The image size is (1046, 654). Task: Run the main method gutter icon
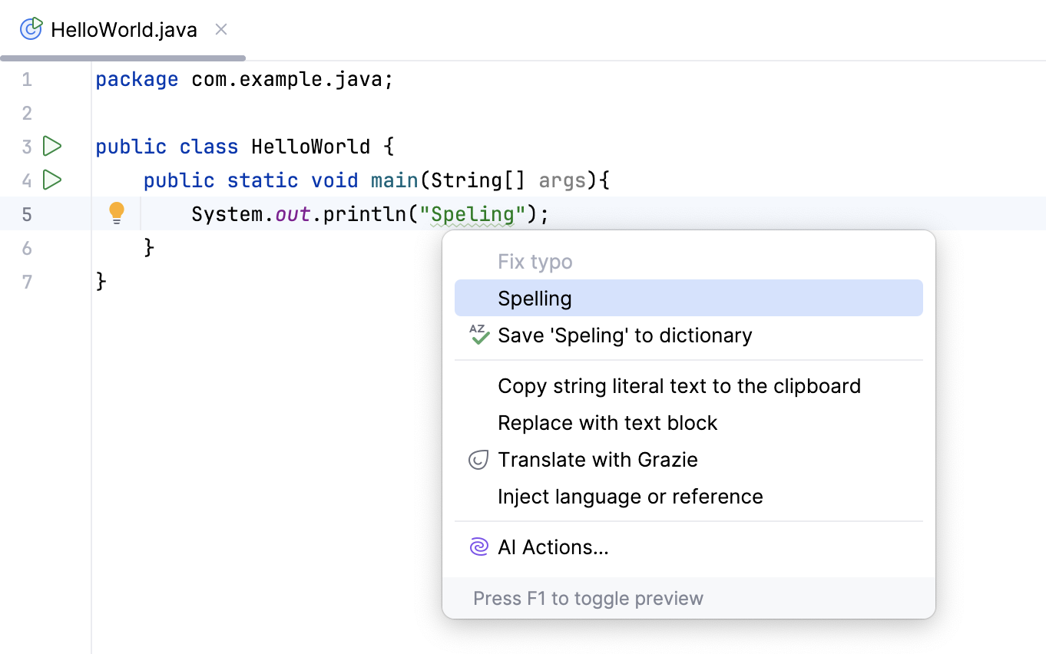[51, 180]
